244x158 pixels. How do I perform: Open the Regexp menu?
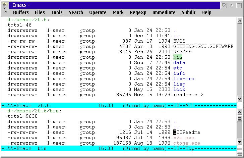[138, 12]
